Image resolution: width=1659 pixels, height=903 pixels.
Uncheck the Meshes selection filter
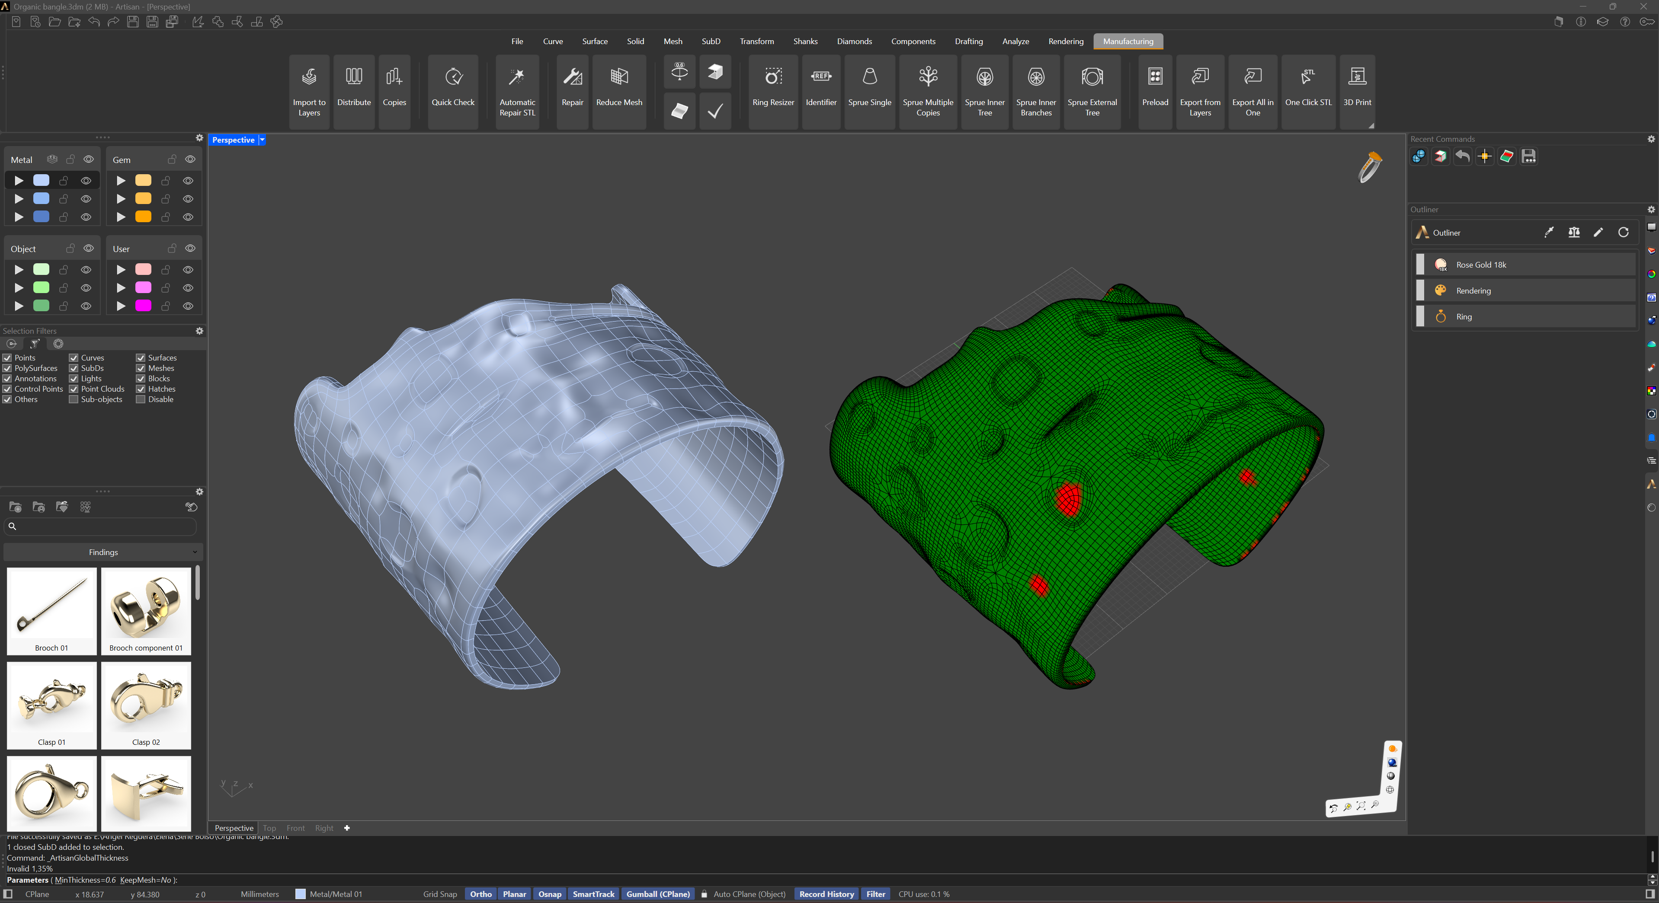(x=141, y=368)
